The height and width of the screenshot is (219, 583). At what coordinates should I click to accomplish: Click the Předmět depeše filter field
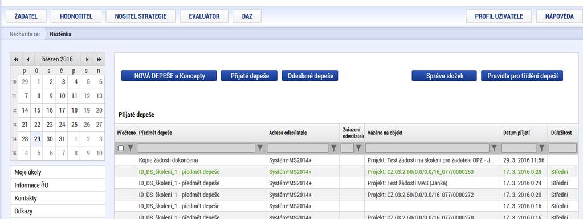[x=196, y=148]
